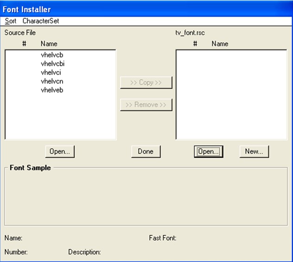Click the # column header above source list

(x=24, y=44)
